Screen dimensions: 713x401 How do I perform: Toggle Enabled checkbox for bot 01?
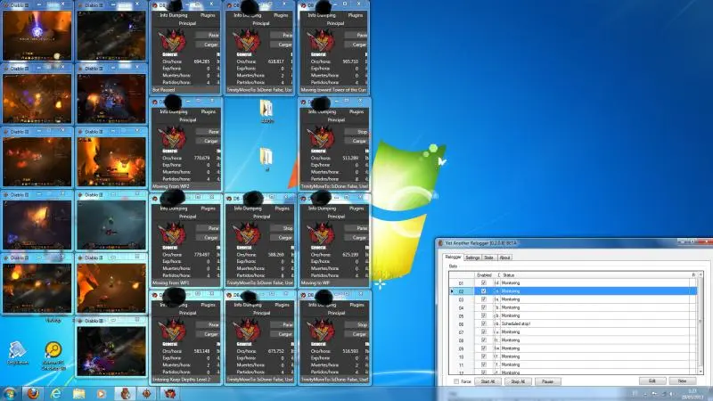tap(483, 282)
